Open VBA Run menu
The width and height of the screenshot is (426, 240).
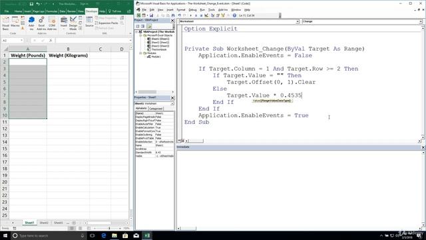pos(202,10)
